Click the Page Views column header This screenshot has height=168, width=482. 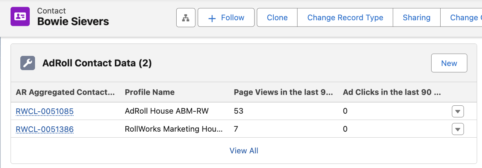click(x=283, y=92)
